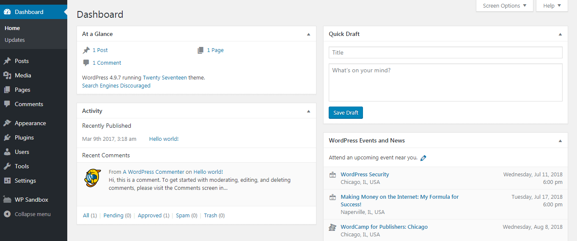This screenshot has width=577, height=241.
Task: Click the WordPress Commenter avatar image
Action: (x=93, y=178)
